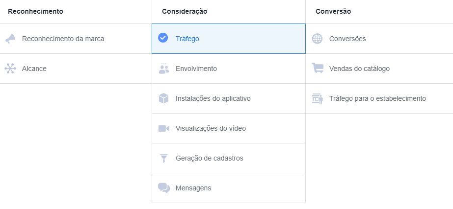The image size is (453, 209).
Task: Click the catalog sales shopping cart icon
Action: (318, 69)
